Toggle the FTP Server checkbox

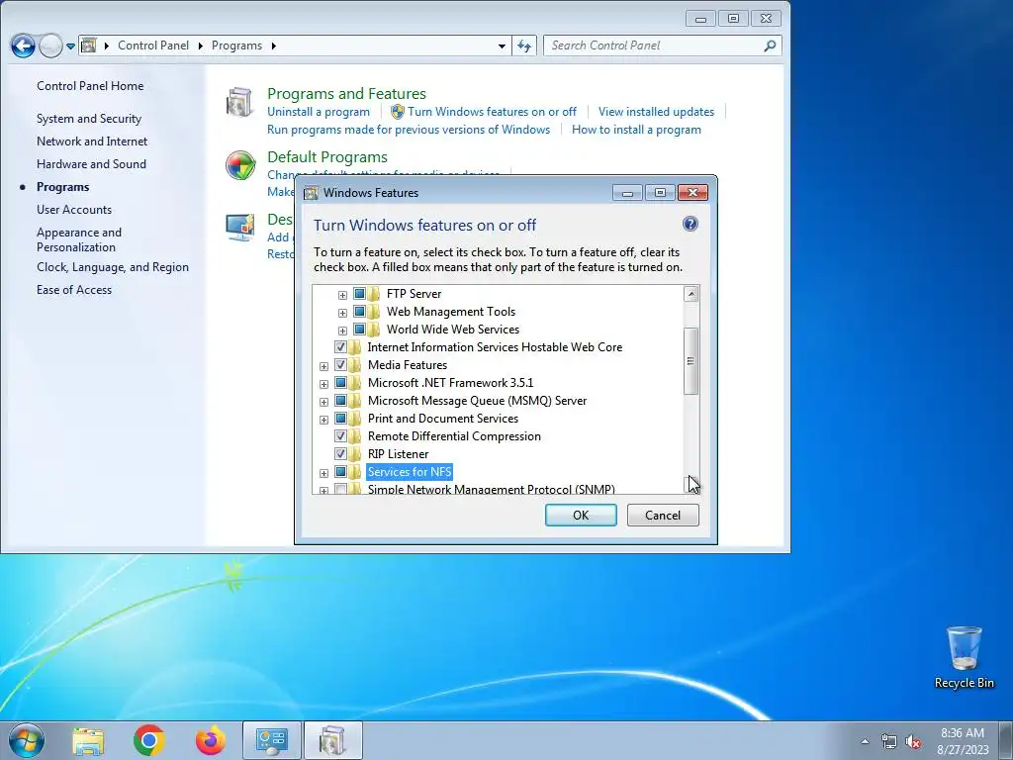[x=359, y=294]
